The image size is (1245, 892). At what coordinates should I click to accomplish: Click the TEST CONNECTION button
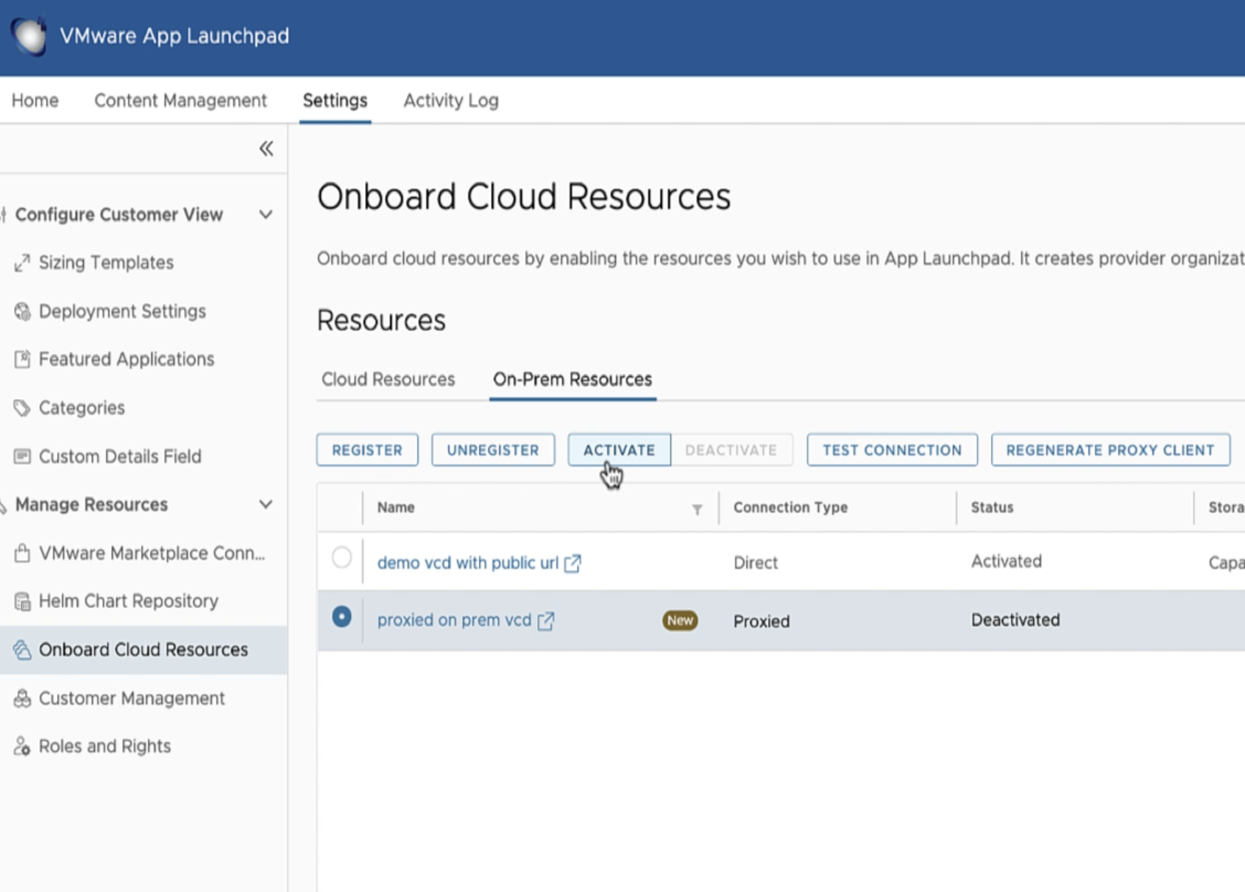(x=892, y=450)
